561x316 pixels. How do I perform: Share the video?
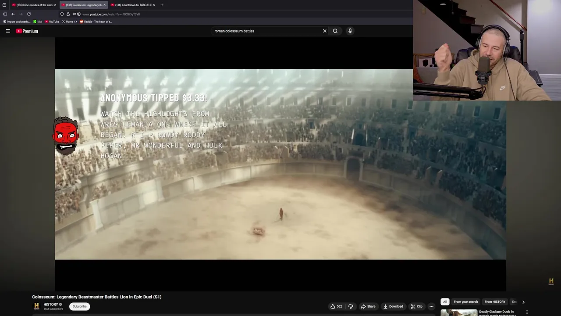coord(368,306)
